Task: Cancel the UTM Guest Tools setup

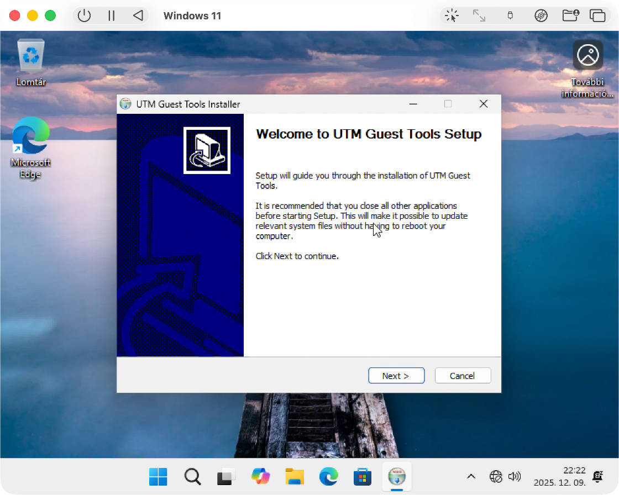Action: tap(462, 376)
